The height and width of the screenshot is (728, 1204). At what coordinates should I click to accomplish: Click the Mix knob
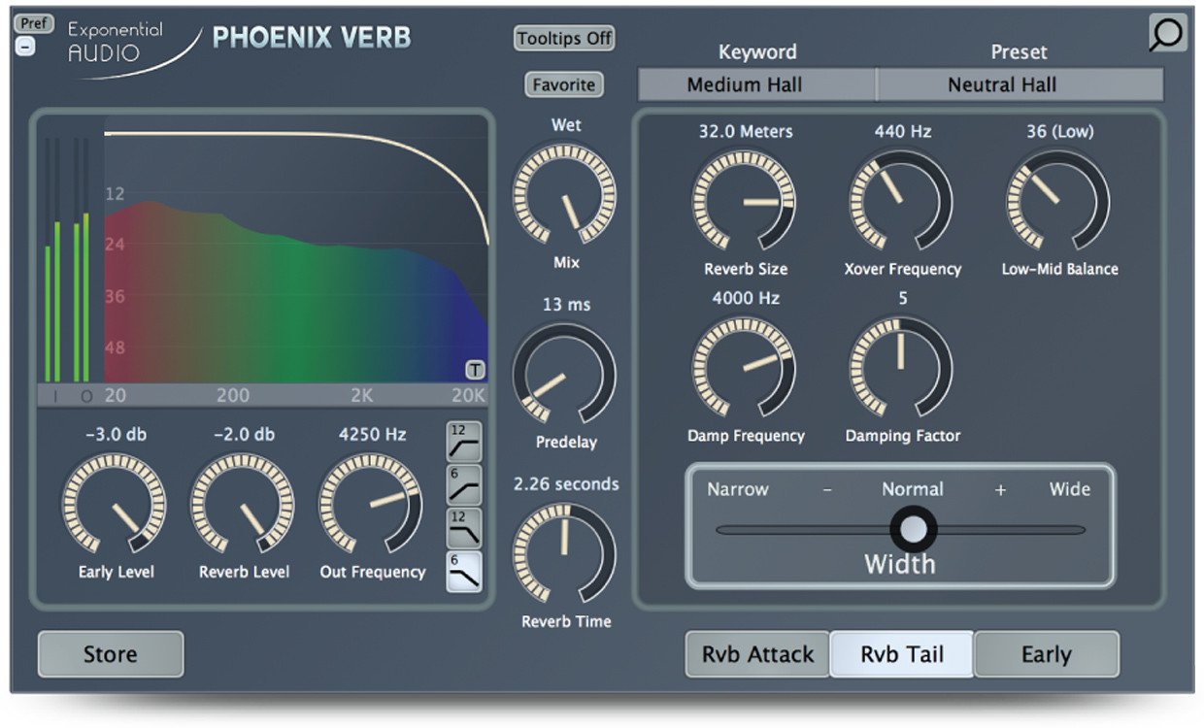point(564,195)
